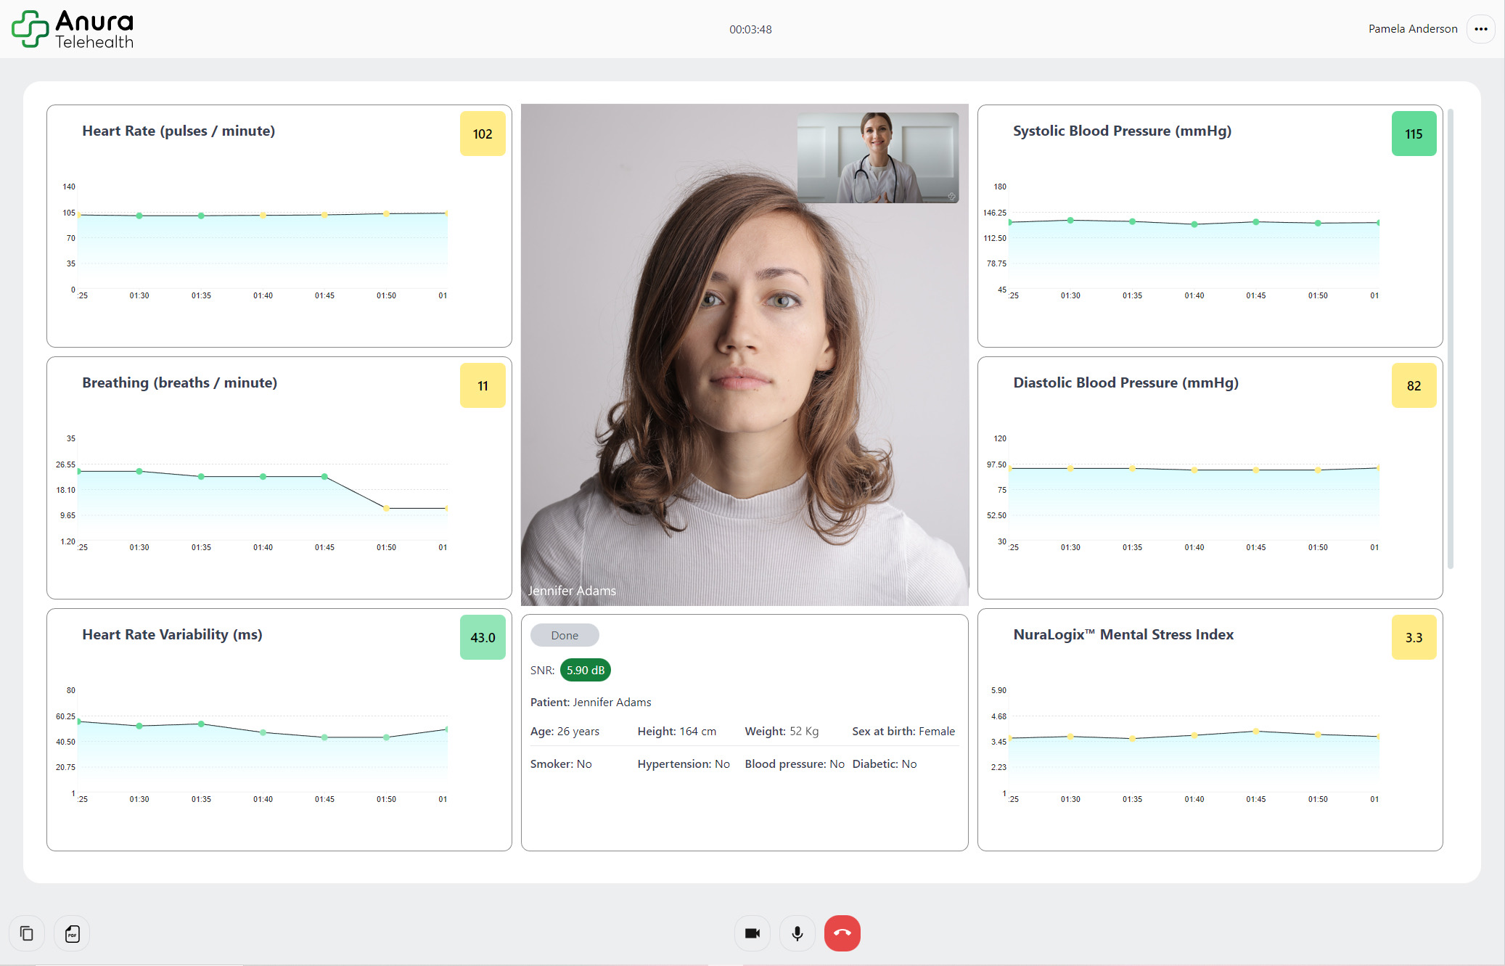Toggle the camera on or off
The width and height of the screenshot is (1505, 966).
click(752, 933)
